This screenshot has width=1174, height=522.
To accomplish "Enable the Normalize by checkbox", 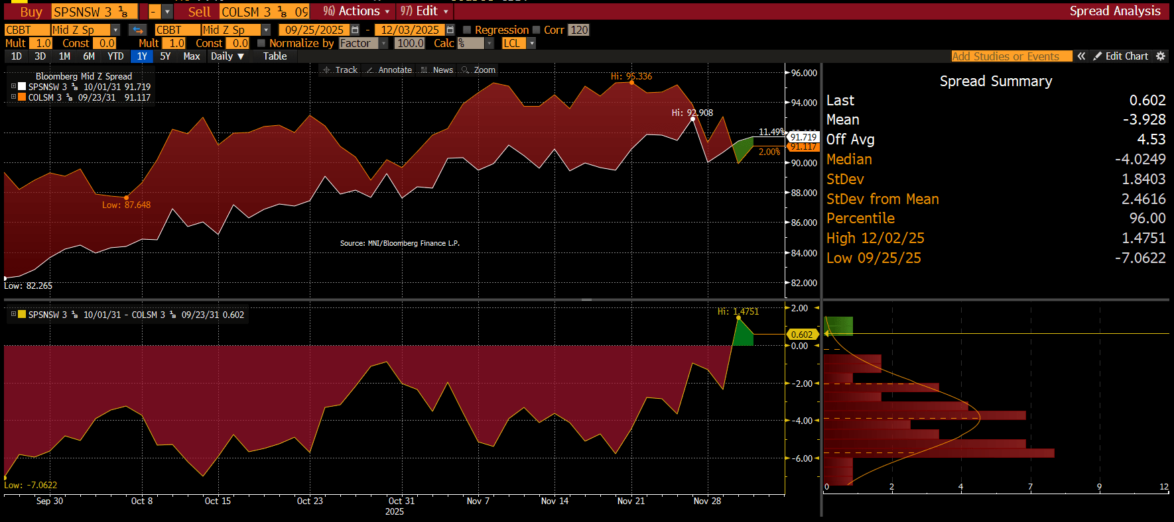I will coord(261,43).
